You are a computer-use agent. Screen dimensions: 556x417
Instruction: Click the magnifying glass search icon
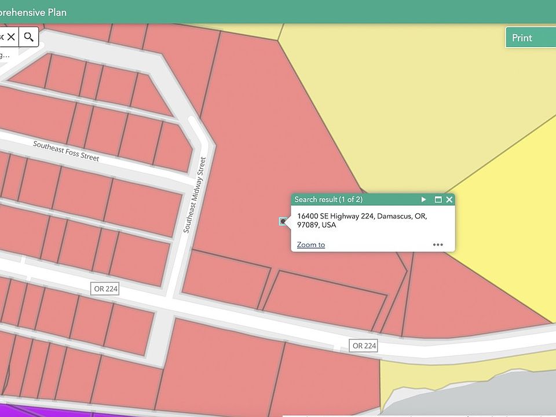coord(28,37)
